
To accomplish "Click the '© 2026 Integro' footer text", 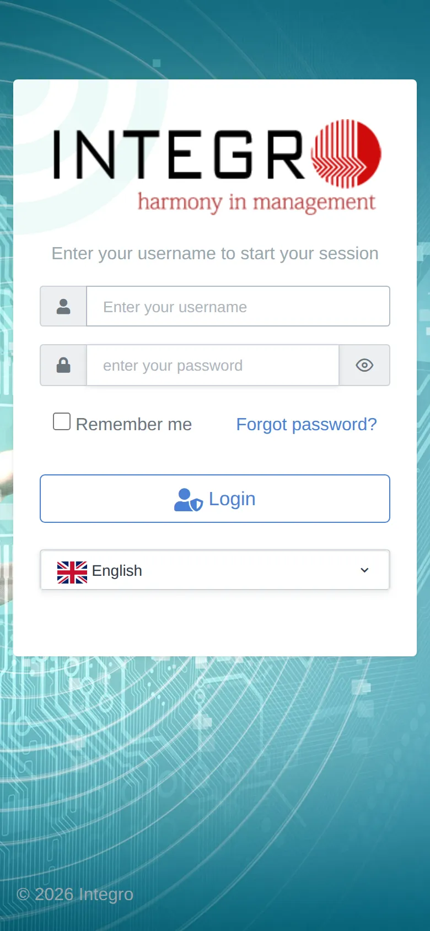I will pyautogui.click(x=75, y=894).
